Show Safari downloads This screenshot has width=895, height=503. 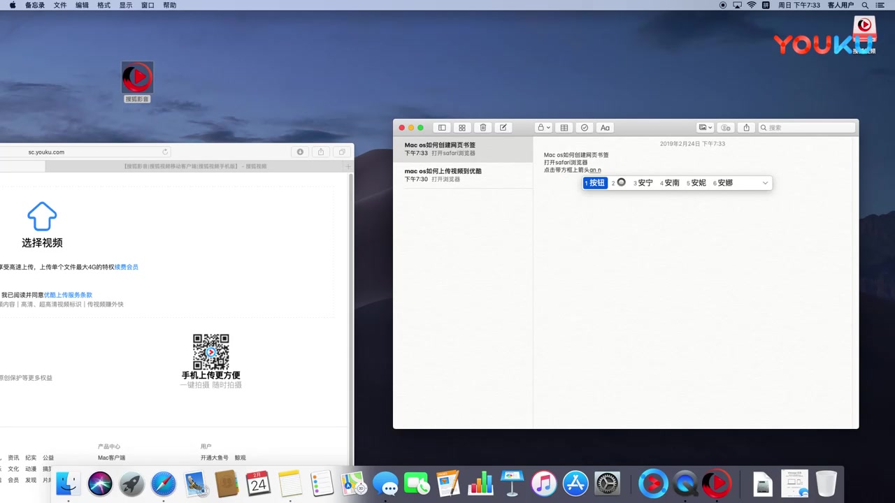300,152
